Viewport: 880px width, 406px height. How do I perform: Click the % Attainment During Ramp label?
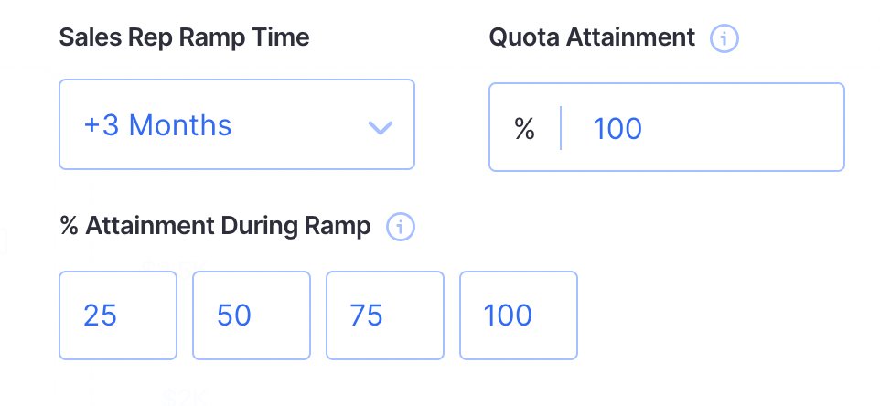pos(215,226)
